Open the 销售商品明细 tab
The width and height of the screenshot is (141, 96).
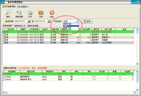tap(33, 26)
